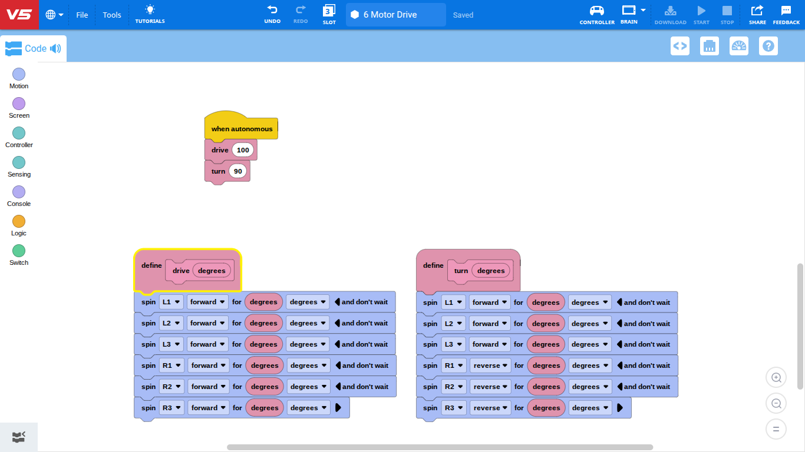
Task: Open the globe language selector
Action: coord(54,15)
